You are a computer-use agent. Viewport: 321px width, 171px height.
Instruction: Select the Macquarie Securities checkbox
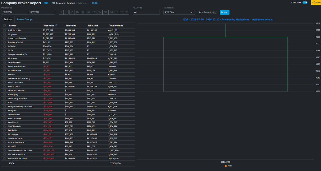(x=4, y=158)
